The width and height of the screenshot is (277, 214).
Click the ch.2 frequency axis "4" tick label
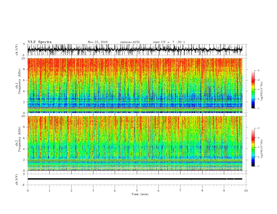coord(24,149)
